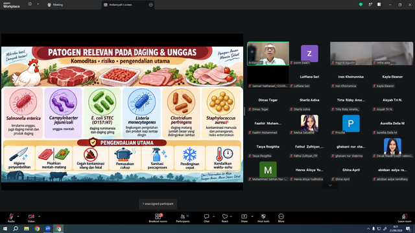
Task: Click the pen icon in the top bar
Action: click(x=370, y=5)
